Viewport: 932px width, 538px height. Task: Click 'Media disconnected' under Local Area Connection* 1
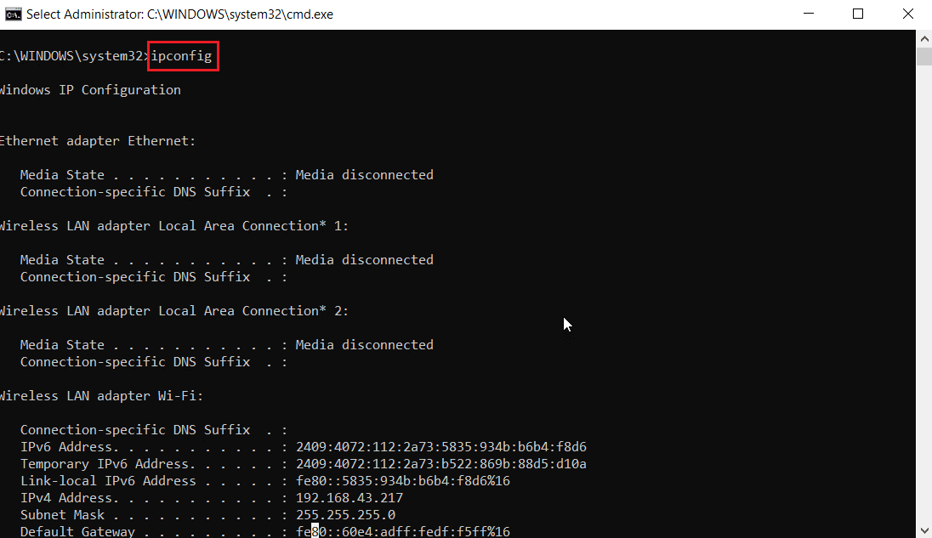[x=364, y=259]
